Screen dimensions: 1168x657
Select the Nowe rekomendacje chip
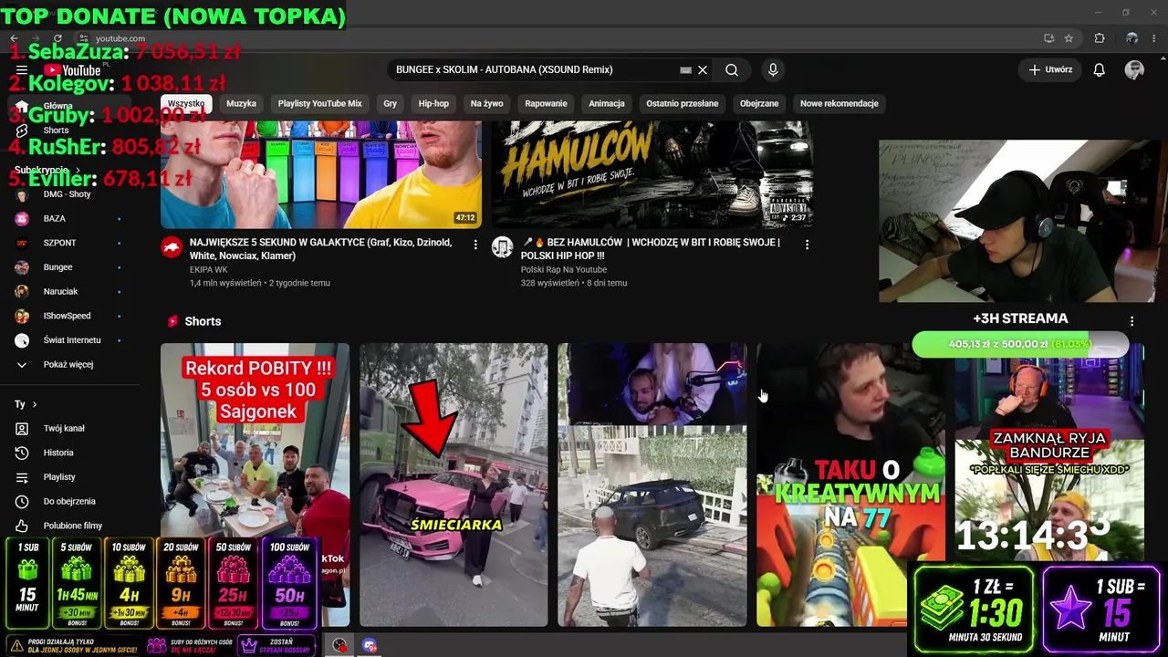pos(839,104)
